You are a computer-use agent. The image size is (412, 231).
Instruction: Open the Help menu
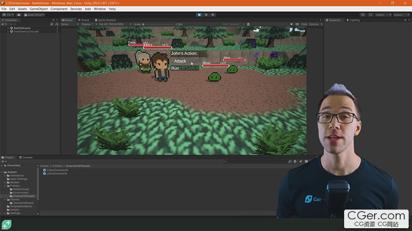[x=112, y=9]
